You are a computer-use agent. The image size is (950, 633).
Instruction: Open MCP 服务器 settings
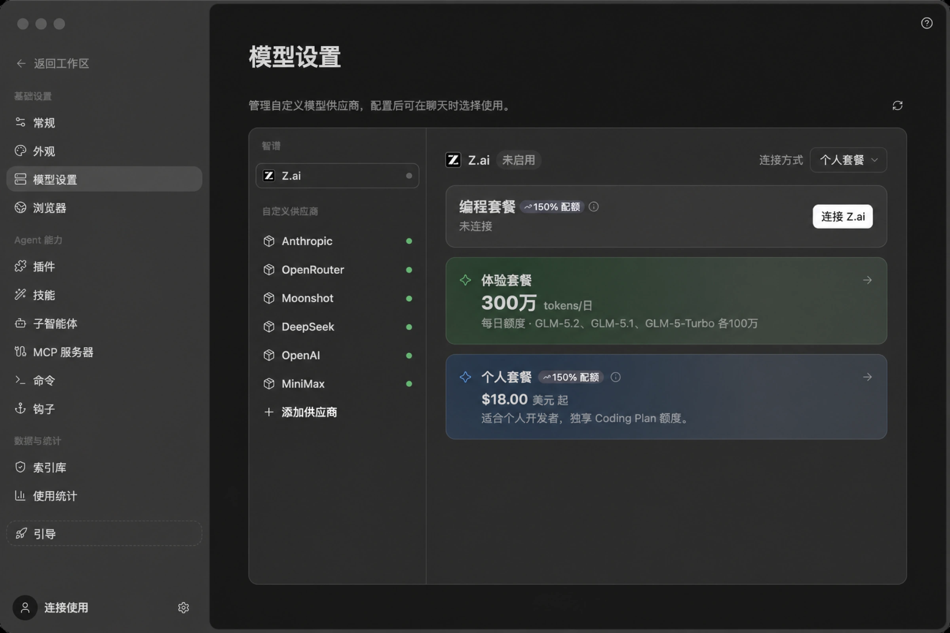tap(104, 352)
